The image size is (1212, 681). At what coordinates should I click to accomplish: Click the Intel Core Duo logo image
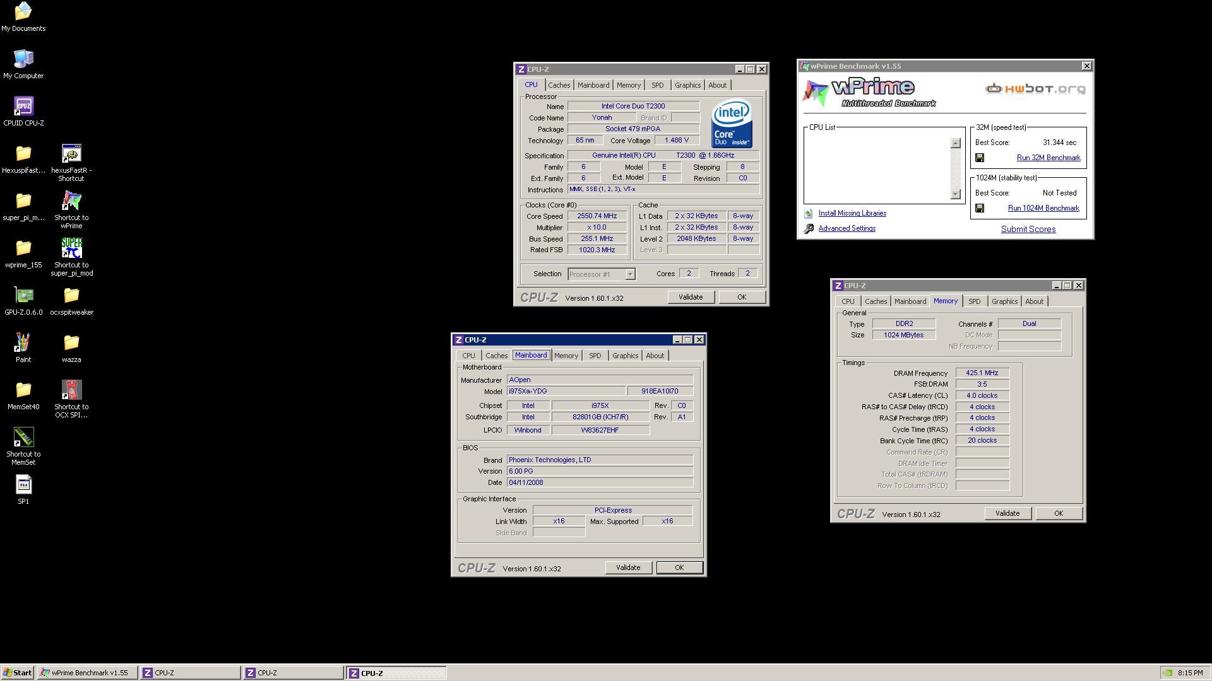coord(732,124)
